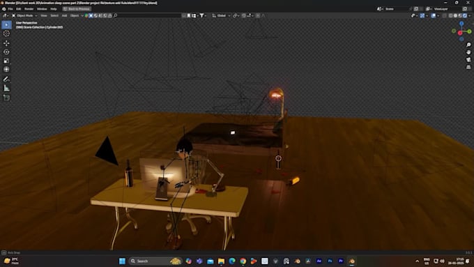Click the new view layer icon beside ViewLayer
Image resolution: width=474 pixels, height=267 pixels.
tap(465, 9)
